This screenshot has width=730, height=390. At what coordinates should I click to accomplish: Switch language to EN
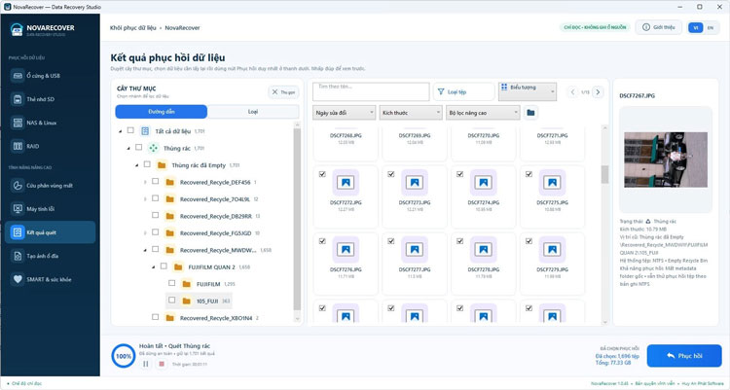(711, 27)
